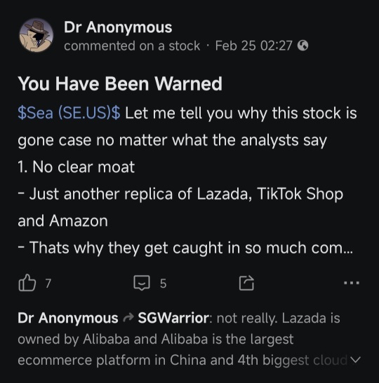
Task: Open the three-dot more options menu
Action: click(352, 283)
